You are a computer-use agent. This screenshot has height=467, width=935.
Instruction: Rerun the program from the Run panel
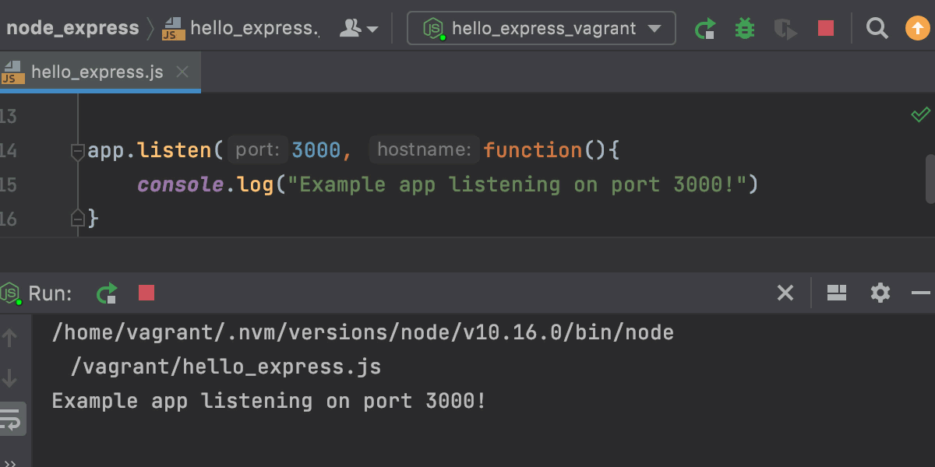[x=107, y=293]
